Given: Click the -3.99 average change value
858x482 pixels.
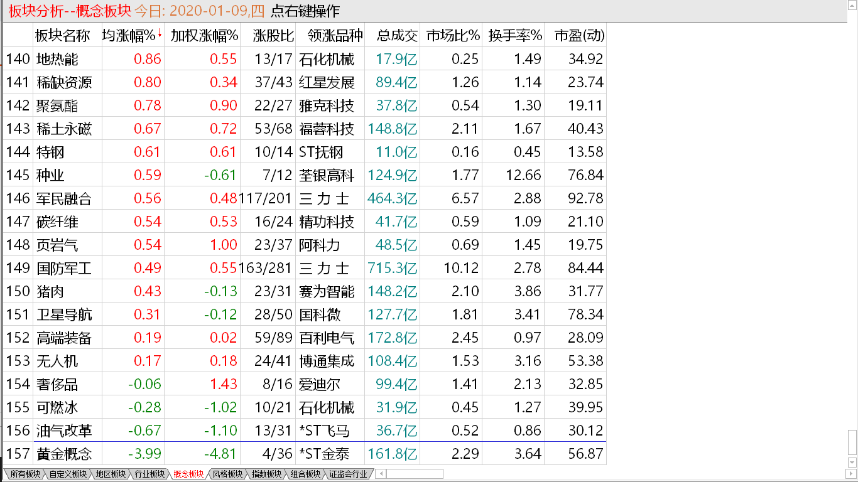Looking at the screenshot, I should (x=144, y=454).
